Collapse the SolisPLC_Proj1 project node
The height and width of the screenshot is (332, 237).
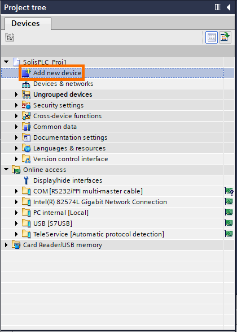(6, 62)
